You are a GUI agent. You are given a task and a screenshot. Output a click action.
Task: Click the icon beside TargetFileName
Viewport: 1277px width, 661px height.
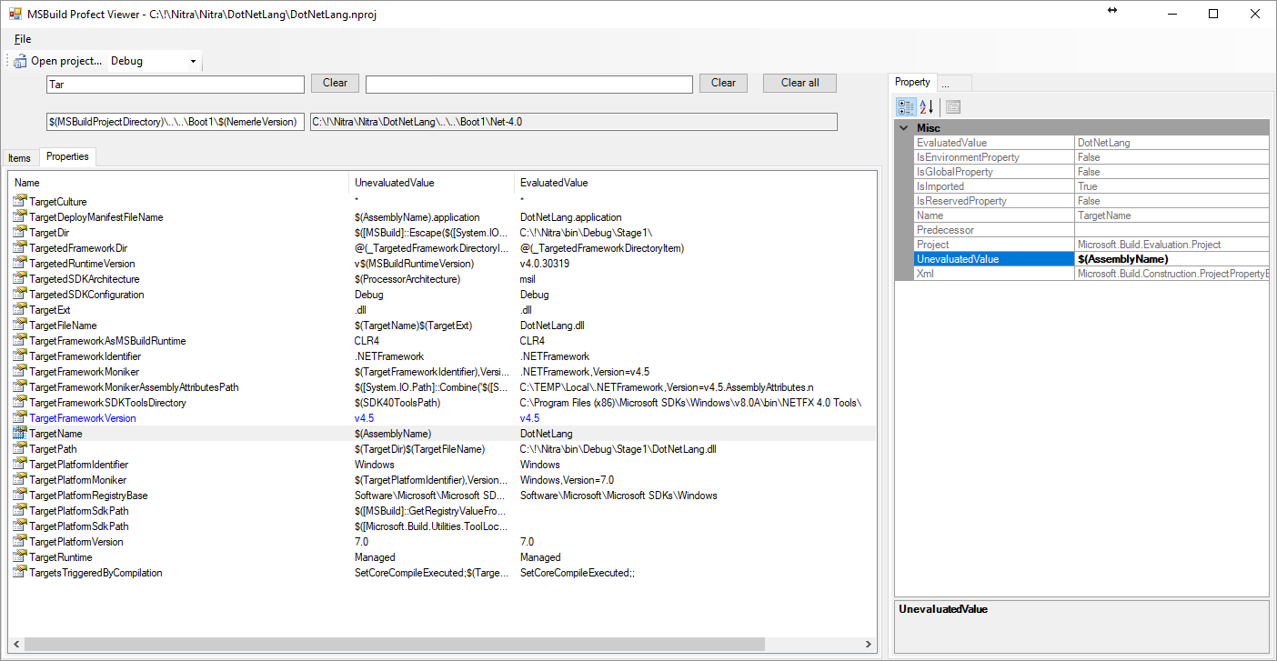pos(20,325)
